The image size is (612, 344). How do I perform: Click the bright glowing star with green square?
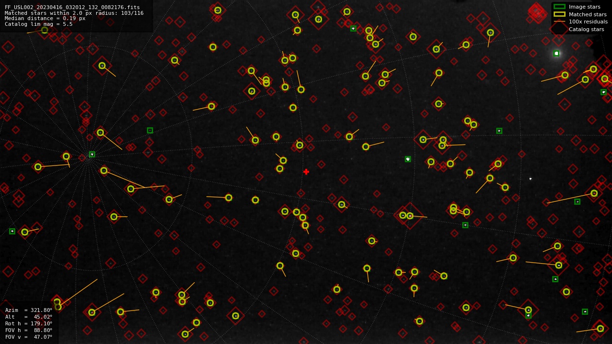click(x=556, y=54)
